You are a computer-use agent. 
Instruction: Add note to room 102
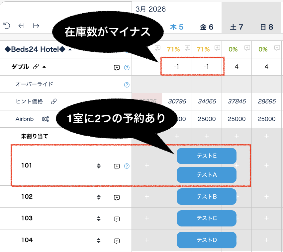pyautogui.click(x=117, y=197)
